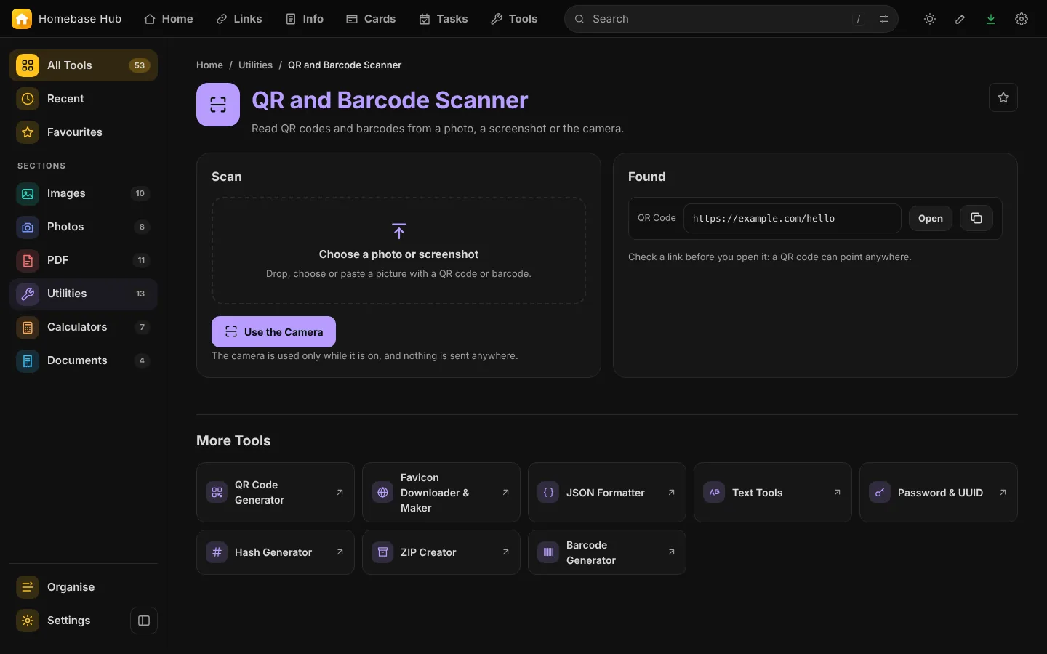This screenshot has height=654, width=1047.
Task: Click the green download install icon
Action: [x=991, y=19]
